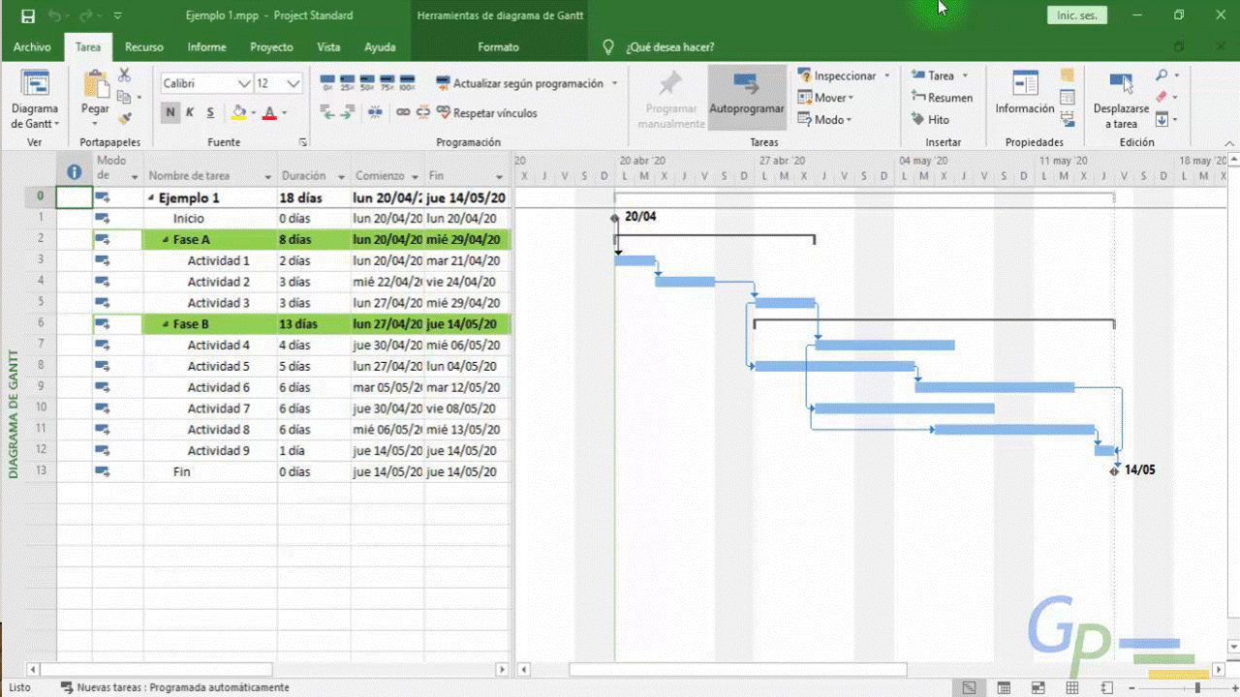Image resolution: width=1240 pixels, height=697 pixels.
Task: Click the Inic. ses. sign-in button
Action: pos(1076,15)
